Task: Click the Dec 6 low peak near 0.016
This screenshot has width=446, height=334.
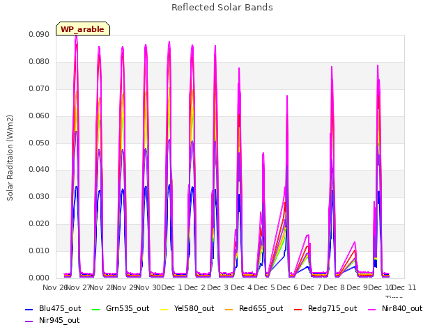Action: (x=308, y=235)
